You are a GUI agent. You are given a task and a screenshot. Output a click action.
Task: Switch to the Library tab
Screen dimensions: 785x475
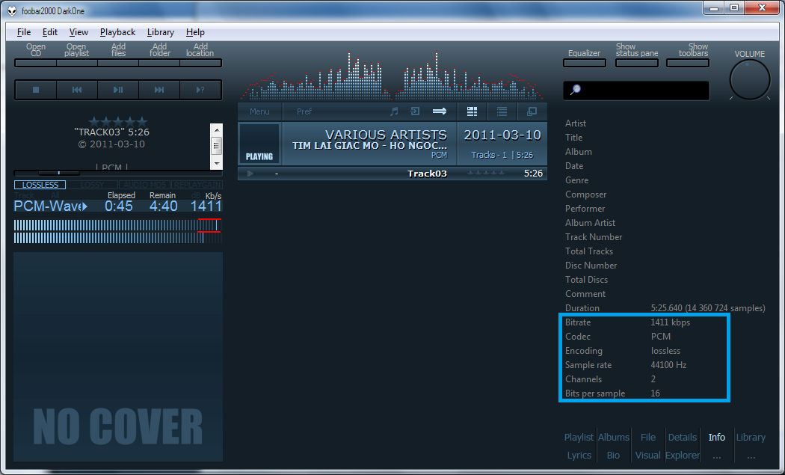(751, 437)
